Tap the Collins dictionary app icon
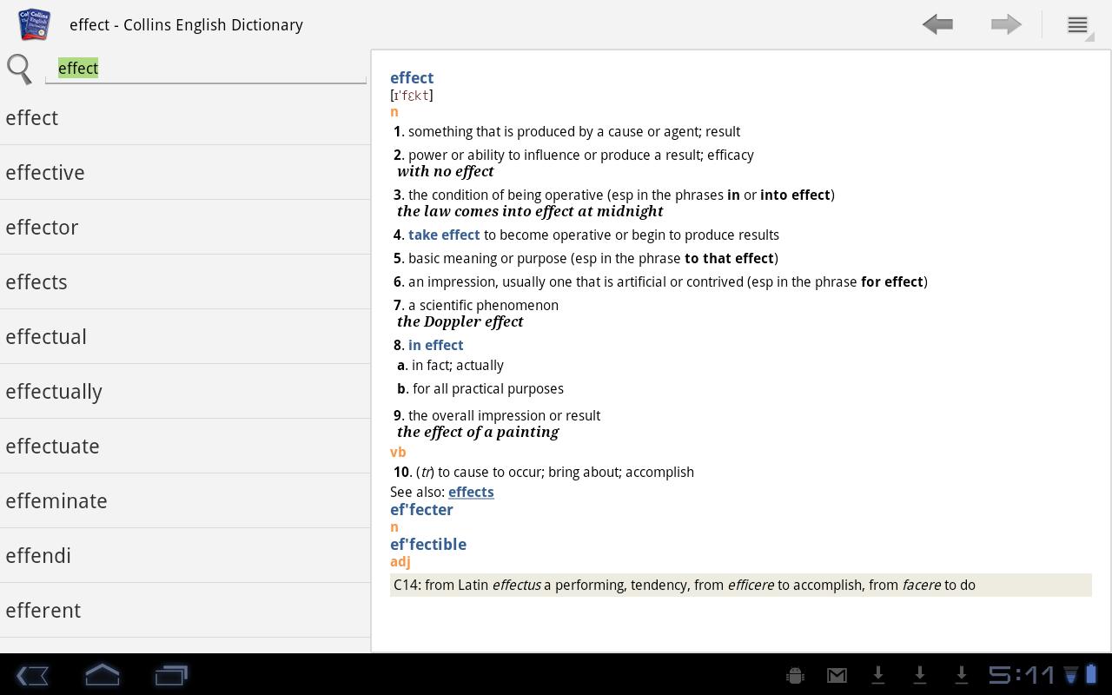Image resolution: width=1112 pixels, height=695 pixels. pyautogui.click(x=33, y=24)
